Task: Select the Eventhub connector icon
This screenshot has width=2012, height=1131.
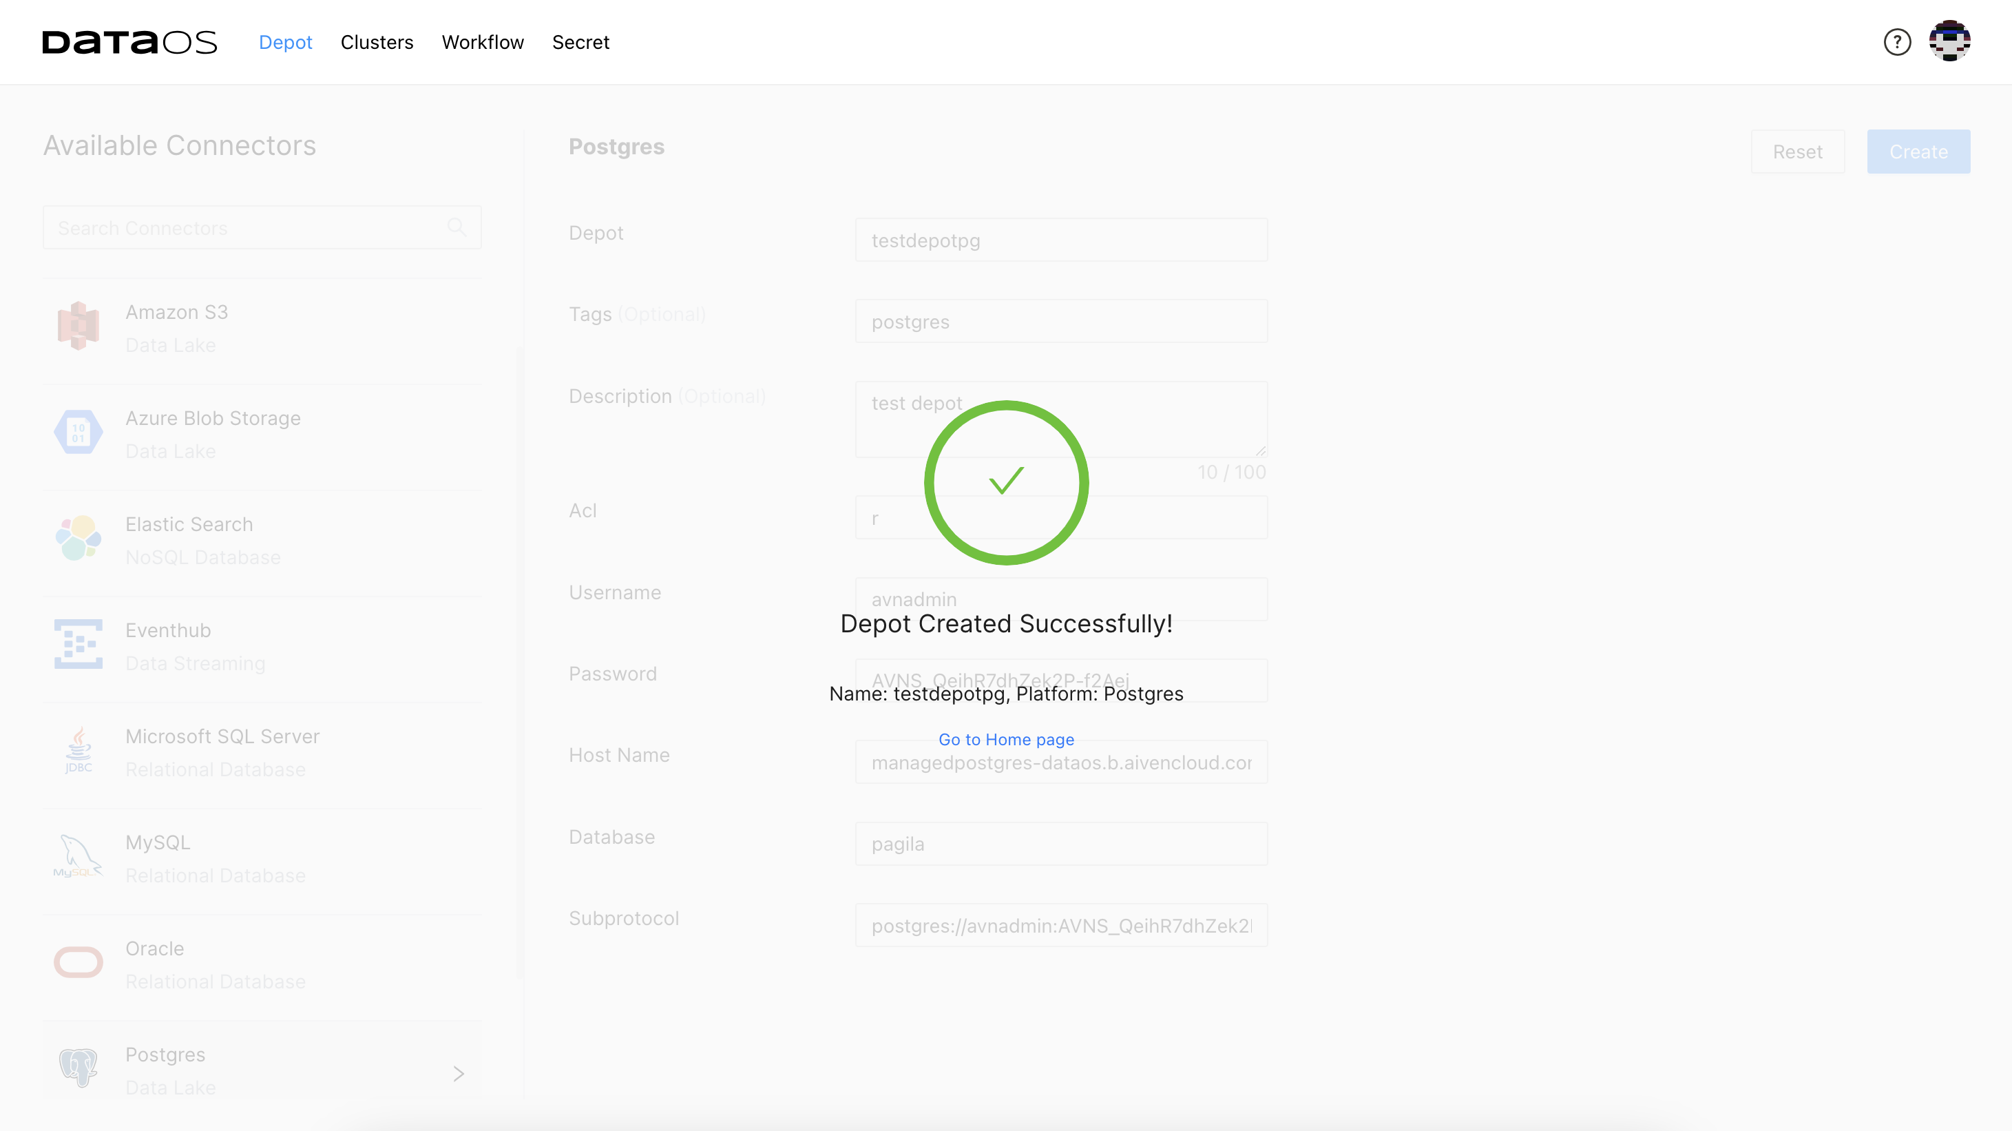Action: coord(78,645)
